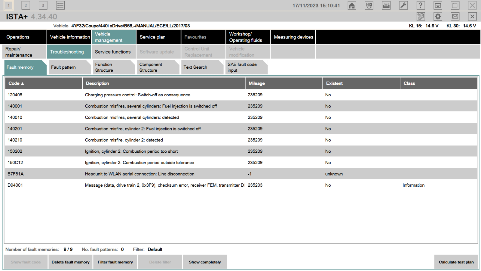Select fault code 140010 row
Viewport: 481px width, 271px height.
pyautogui.click(x=241, y=117)
